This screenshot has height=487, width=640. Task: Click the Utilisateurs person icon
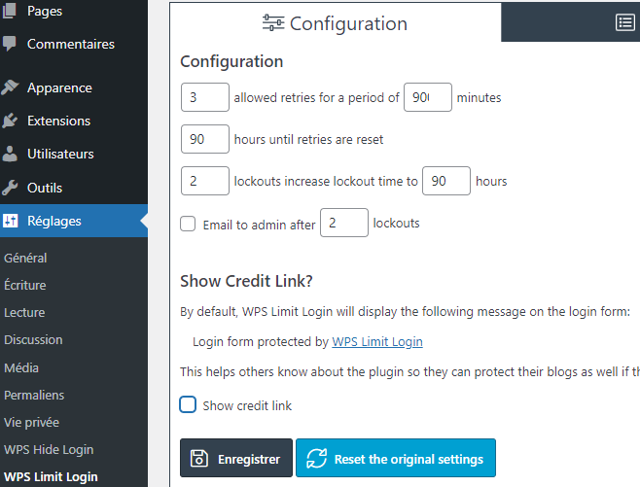[10, 154]
